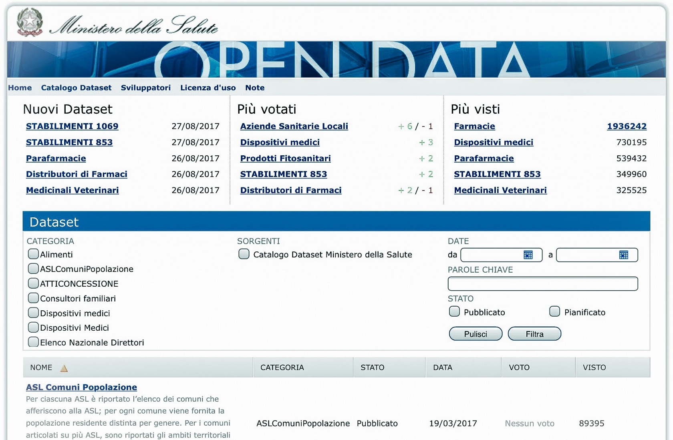This screenshot has width=673, height=440.
Task: Click the 19/03/2017 date cell
Action: (453, 424)
